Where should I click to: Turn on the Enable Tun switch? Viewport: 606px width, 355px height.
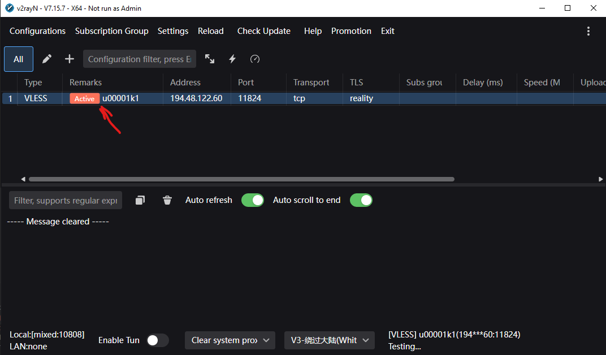point(157,340)
